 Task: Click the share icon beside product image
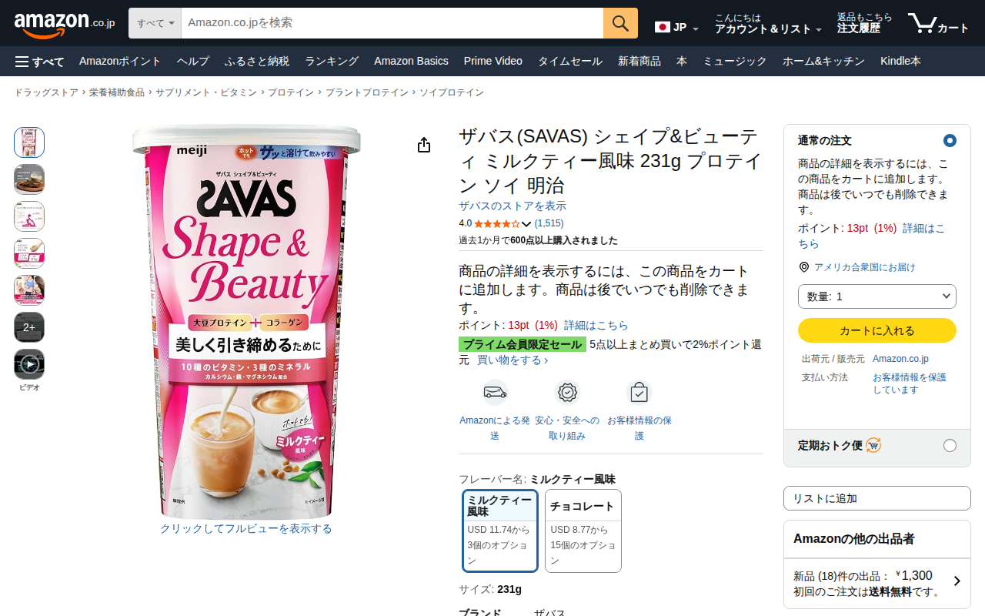[424, 145]
